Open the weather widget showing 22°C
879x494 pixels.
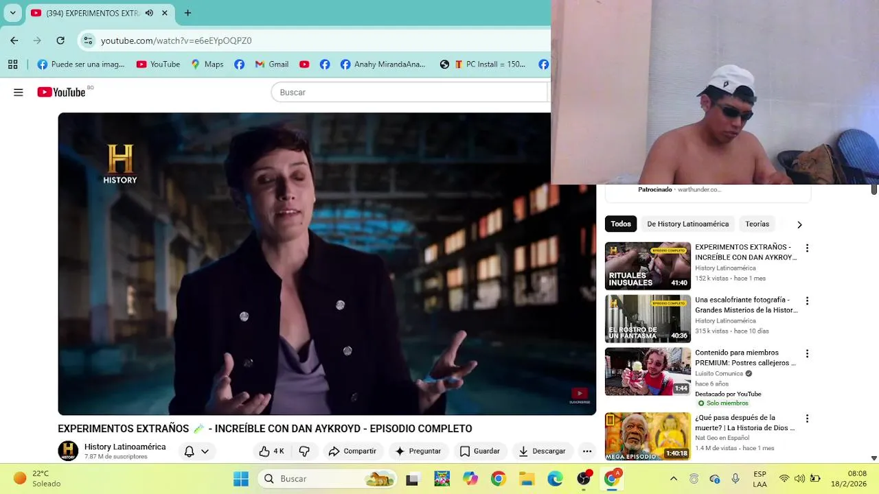38,478
